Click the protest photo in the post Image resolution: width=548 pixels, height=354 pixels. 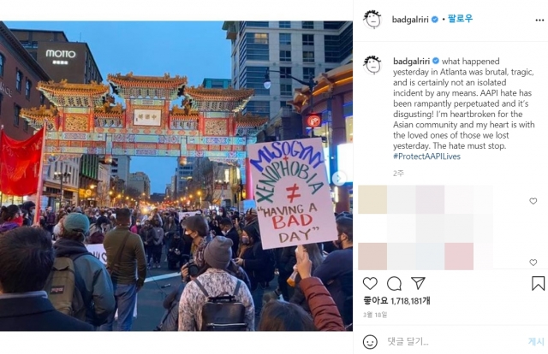click(176, 176)
